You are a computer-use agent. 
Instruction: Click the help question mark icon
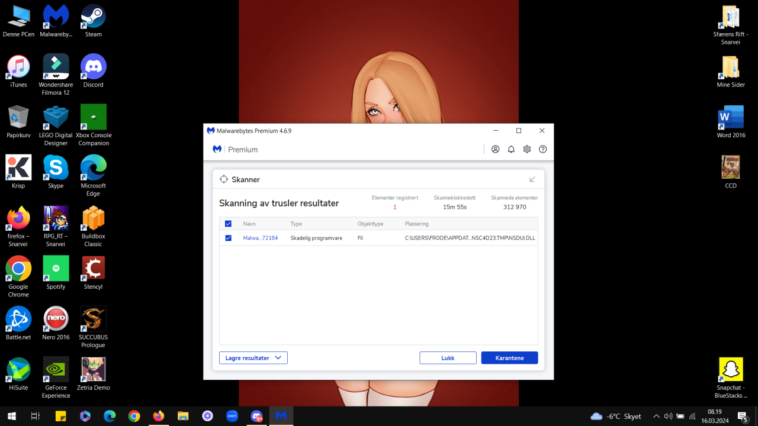tap(542, 150)
